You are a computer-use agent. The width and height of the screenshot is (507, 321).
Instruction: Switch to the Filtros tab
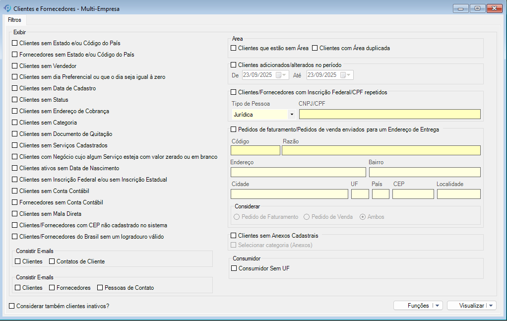(x=14, y=20)
